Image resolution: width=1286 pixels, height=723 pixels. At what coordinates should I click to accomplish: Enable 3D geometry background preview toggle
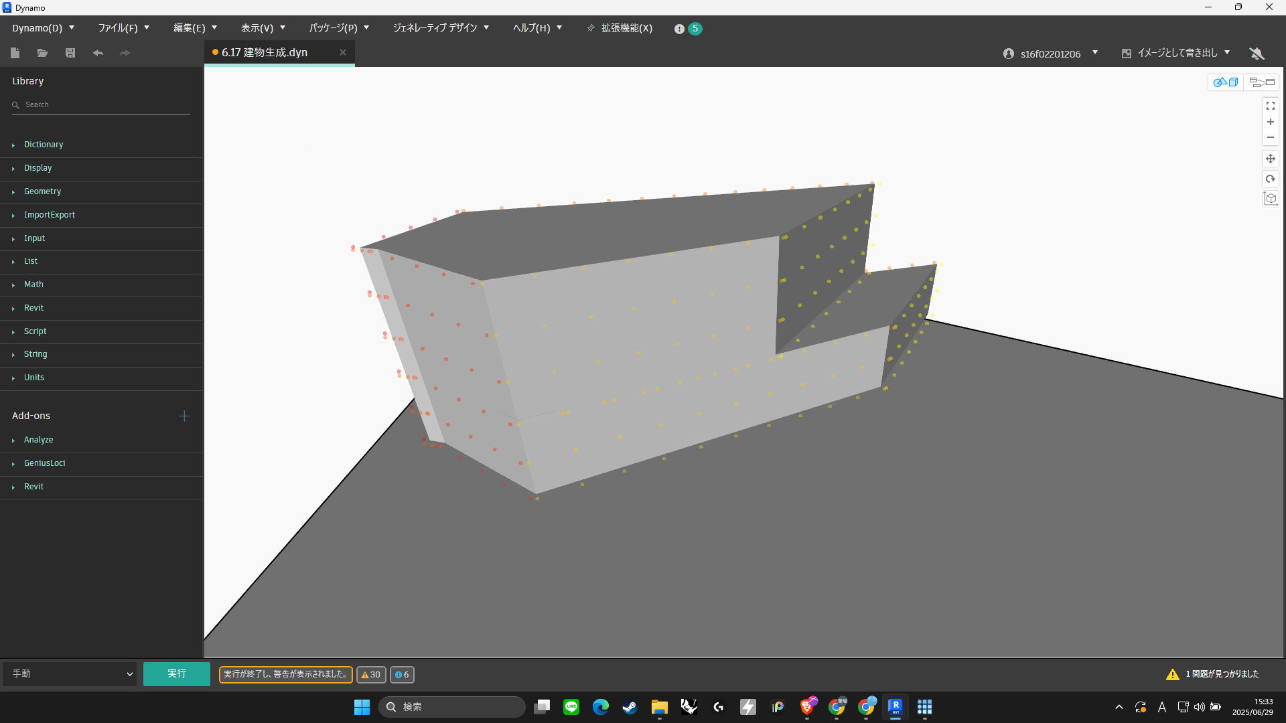[1226, 82]
